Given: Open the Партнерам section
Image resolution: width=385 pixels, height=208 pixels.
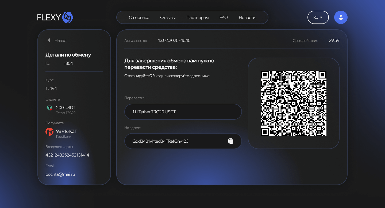Looking at the screenshot, I should click(x=198, y=18).
